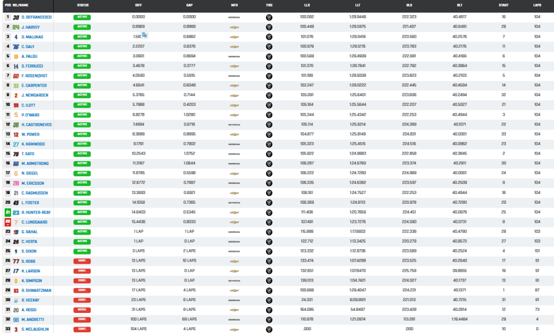Open driver link H. Castroneves
Image resolution: width=554 pixels, height=334 pixels.
coord(36,125)
